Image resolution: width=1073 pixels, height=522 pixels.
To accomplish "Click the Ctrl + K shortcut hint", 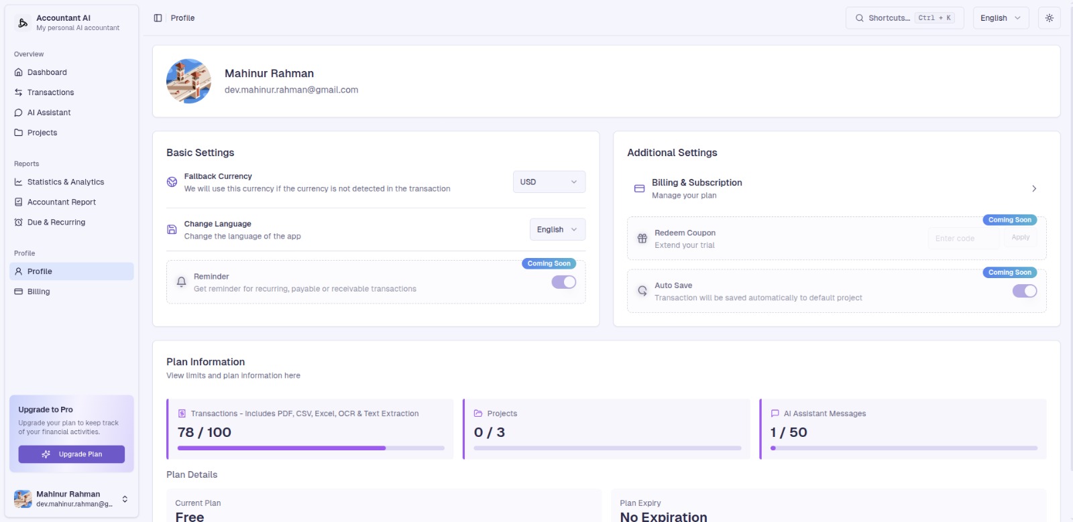I will click(x=935, y=18).
